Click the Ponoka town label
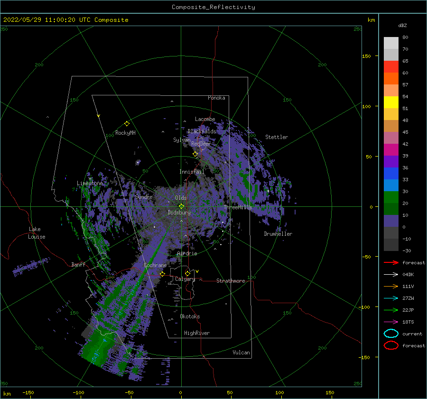427x399 pixels. pyautogui.click(x=216, y=98)
